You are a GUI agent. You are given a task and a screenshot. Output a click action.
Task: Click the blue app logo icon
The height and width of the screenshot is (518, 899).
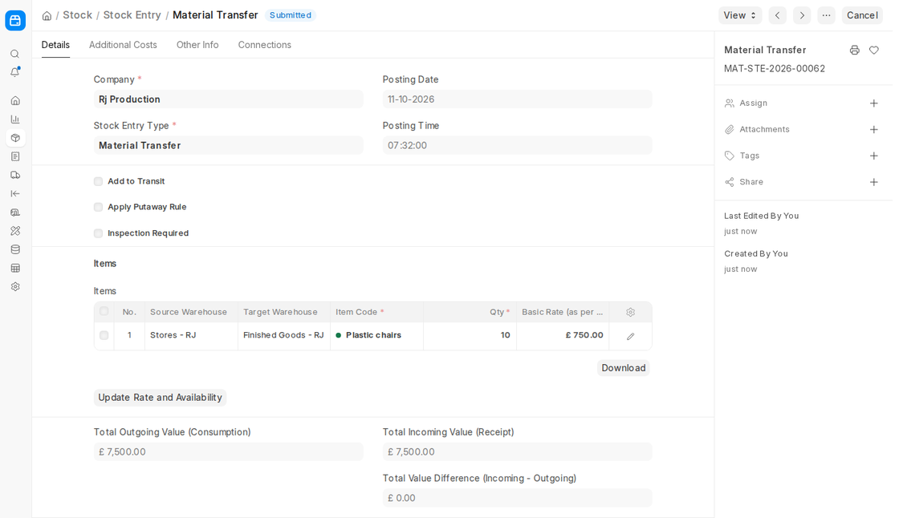(x=15, y=21)
